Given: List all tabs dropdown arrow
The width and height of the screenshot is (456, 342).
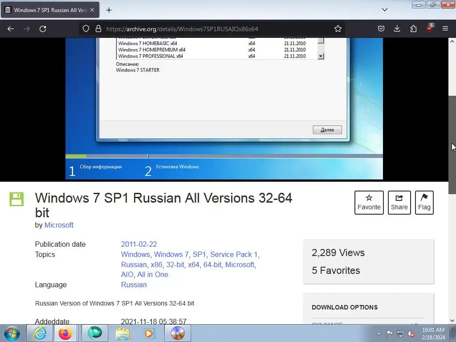Looking at the screenshot, I should point(384,10).
